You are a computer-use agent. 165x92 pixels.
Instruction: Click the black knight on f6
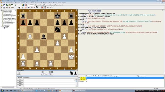tap(57, 29)
